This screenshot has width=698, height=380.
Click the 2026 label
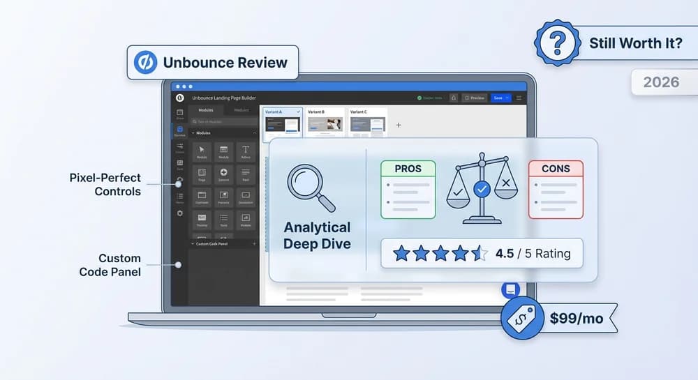661,82
